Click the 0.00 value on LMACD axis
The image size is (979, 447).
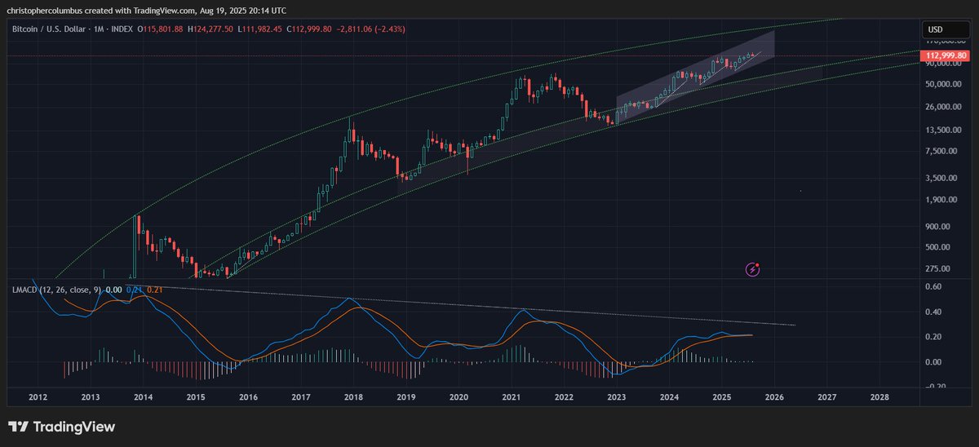pos(934,362)
